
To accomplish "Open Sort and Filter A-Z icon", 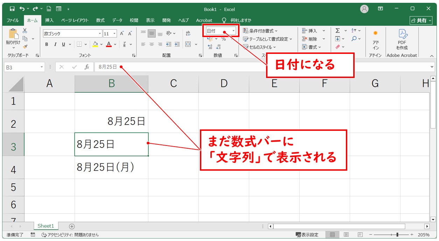I will (354, 31).
